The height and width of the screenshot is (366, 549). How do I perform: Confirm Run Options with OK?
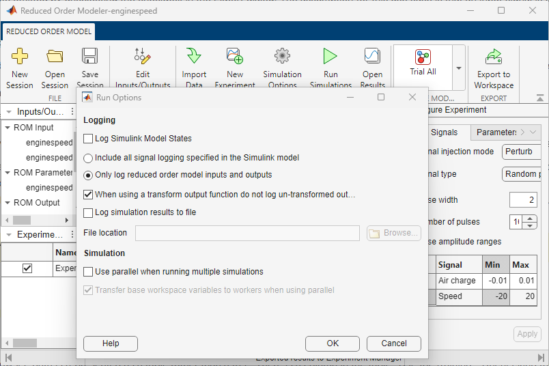click(x=333, y=343)
